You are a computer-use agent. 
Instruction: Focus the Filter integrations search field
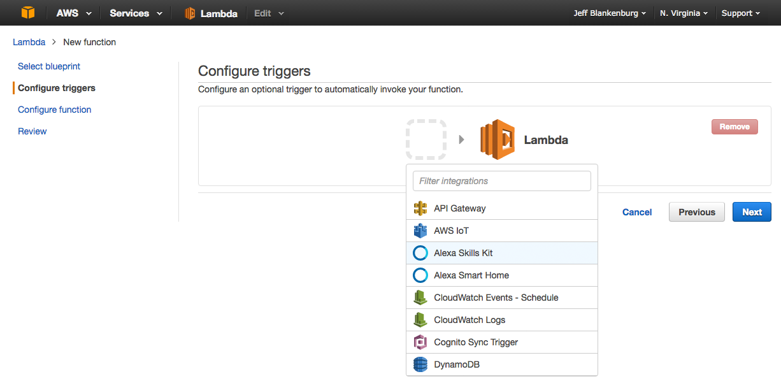tap(502, 181)
